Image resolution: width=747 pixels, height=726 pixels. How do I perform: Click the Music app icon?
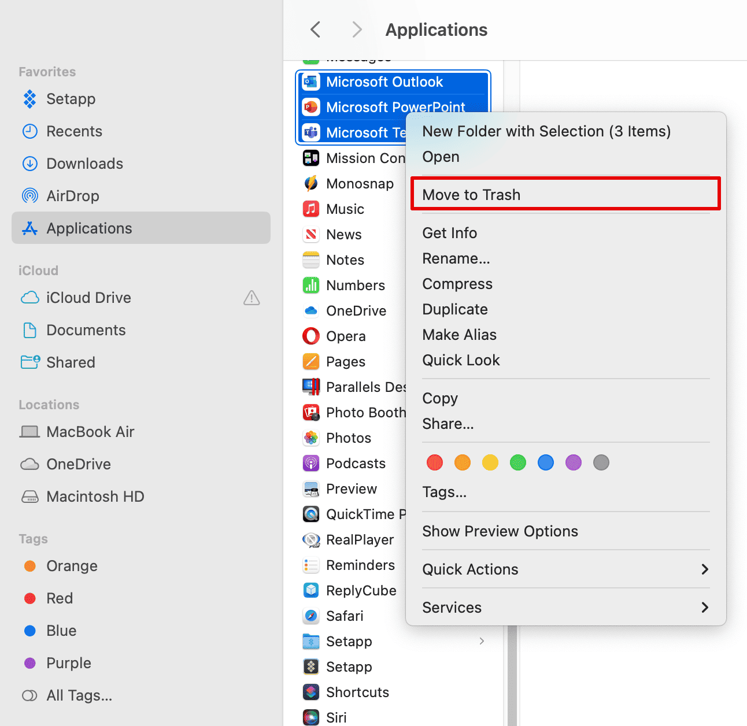coord(311,209)
